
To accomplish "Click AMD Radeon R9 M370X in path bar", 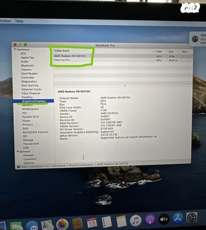I will [x=113, y=164].
